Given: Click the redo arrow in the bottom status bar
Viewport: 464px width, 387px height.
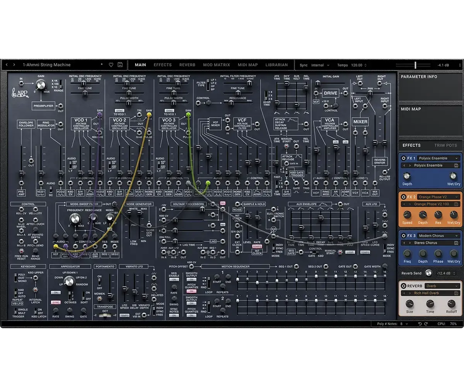Looking at the screenshot, I should pyautogui.click(x=426, y=324).
